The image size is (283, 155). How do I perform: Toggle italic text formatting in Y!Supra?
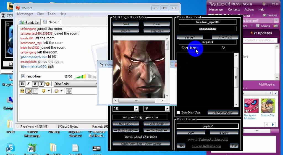point(28,84)
